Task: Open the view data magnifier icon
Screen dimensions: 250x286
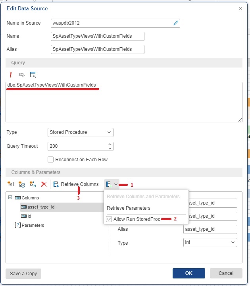Action: (33, 75)
